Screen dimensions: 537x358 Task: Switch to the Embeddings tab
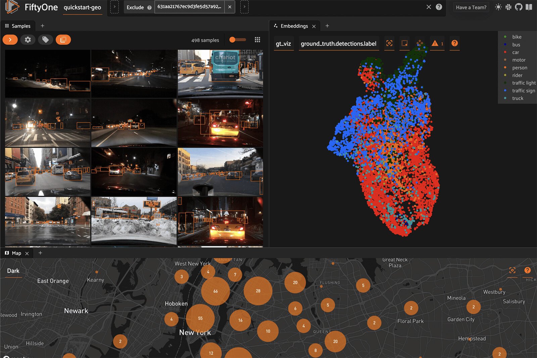[x=294, y=26]
